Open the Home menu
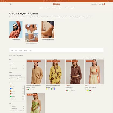This screenshot has width=113, height=113. [41, 8]
